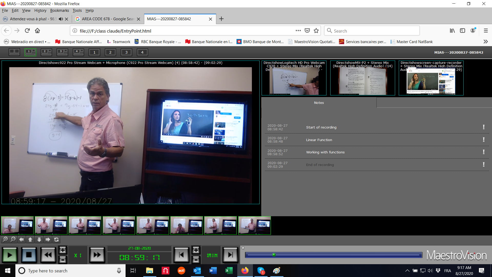The height and width of the screenshot is (277, 492).
Task: Open the Firefox hamburger menu
Action: pos(486,31)
